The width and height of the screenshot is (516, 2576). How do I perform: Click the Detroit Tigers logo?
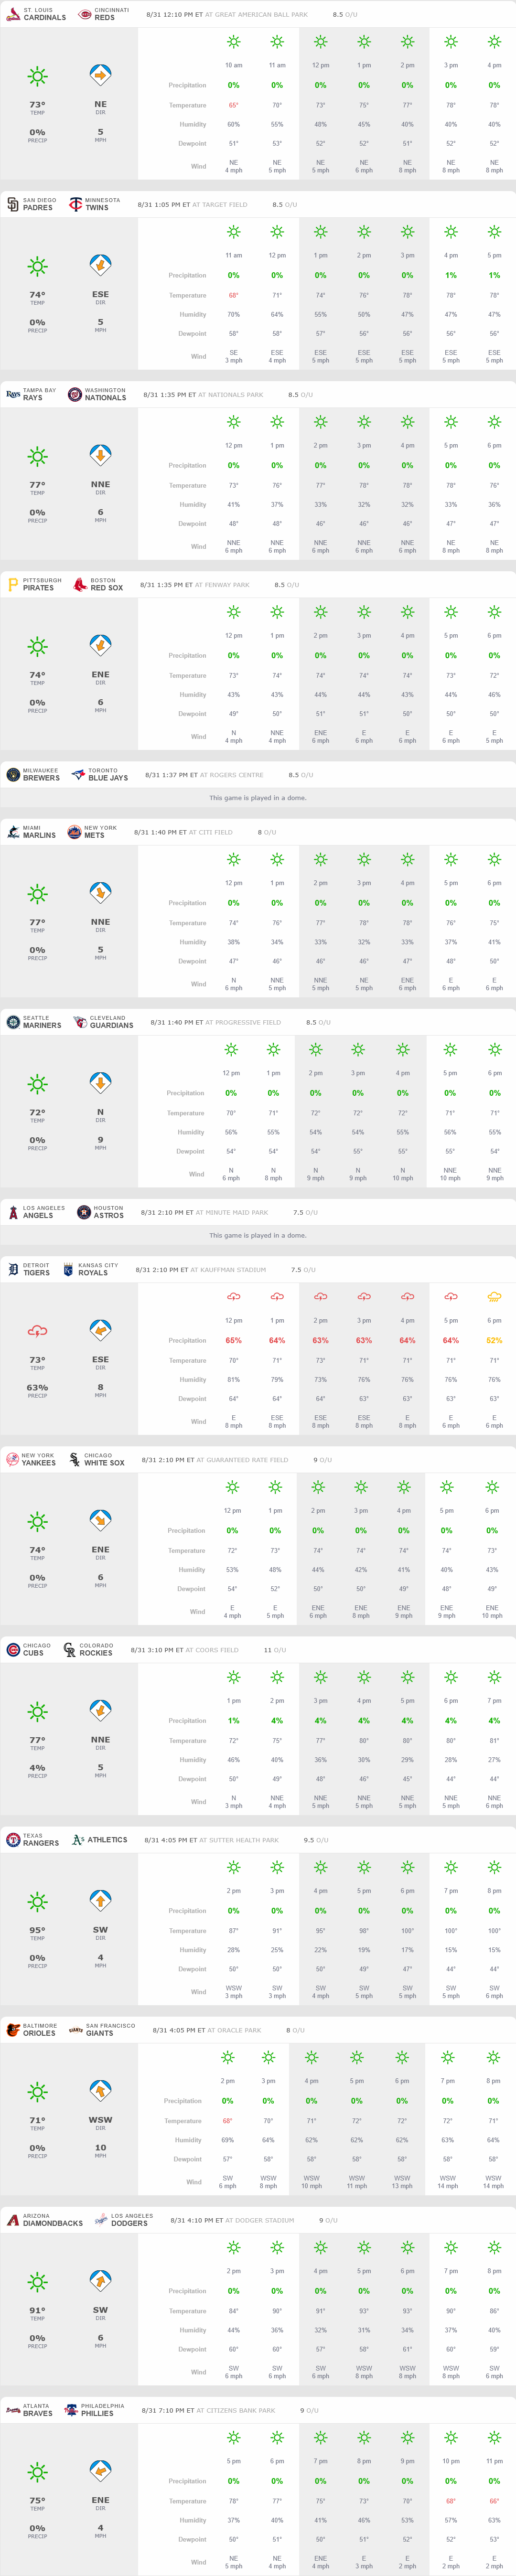[13, 1269]
